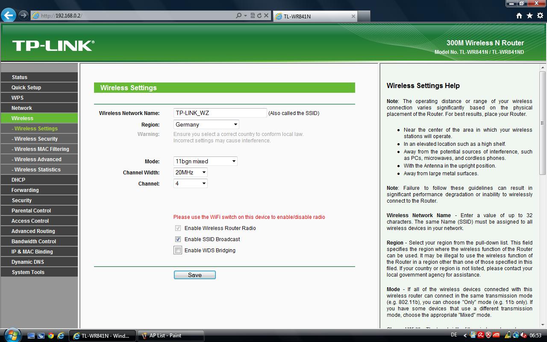Check Enable WDS Bridging checkbox
Image resolution: width=547 pixels, height=342 pixels.
pyautogui.click(x=178, y=251)
